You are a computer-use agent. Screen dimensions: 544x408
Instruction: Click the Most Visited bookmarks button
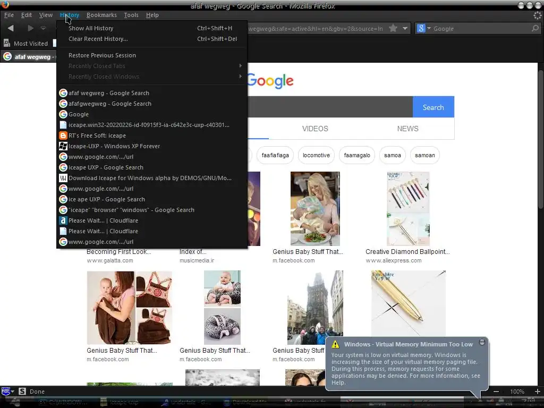(25, 44)
